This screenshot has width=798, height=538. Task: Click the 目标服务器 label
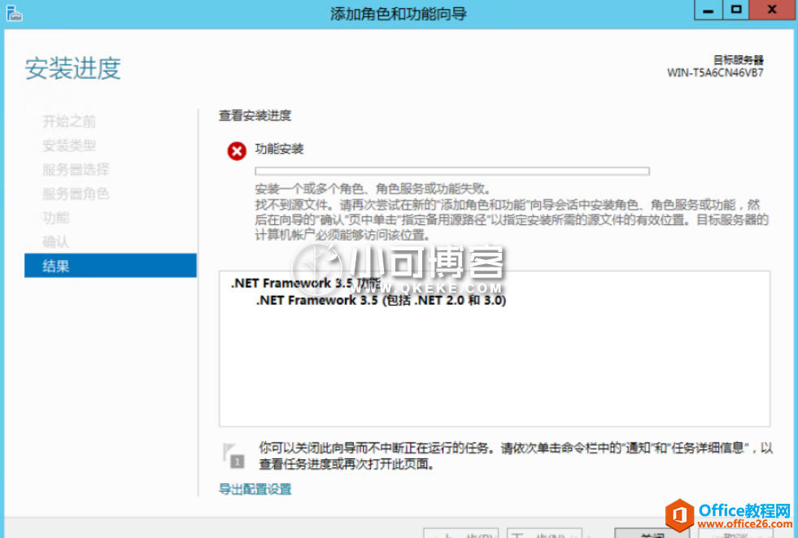click(x=738, y=60)
